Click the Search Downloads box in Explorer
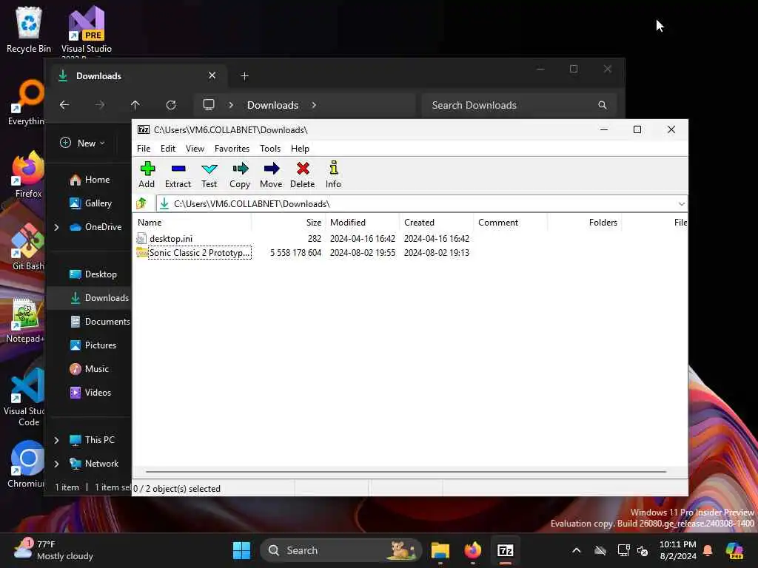The width and height of the screenshot is (758, 568). [x=519, y=105]
